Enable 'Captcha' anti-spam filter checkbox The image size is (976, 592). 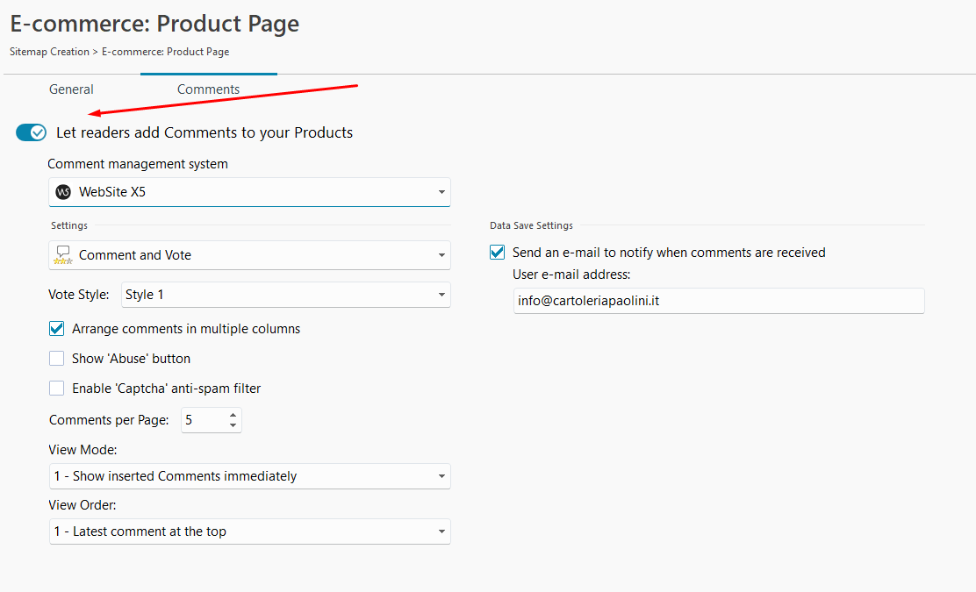point(57,389)
